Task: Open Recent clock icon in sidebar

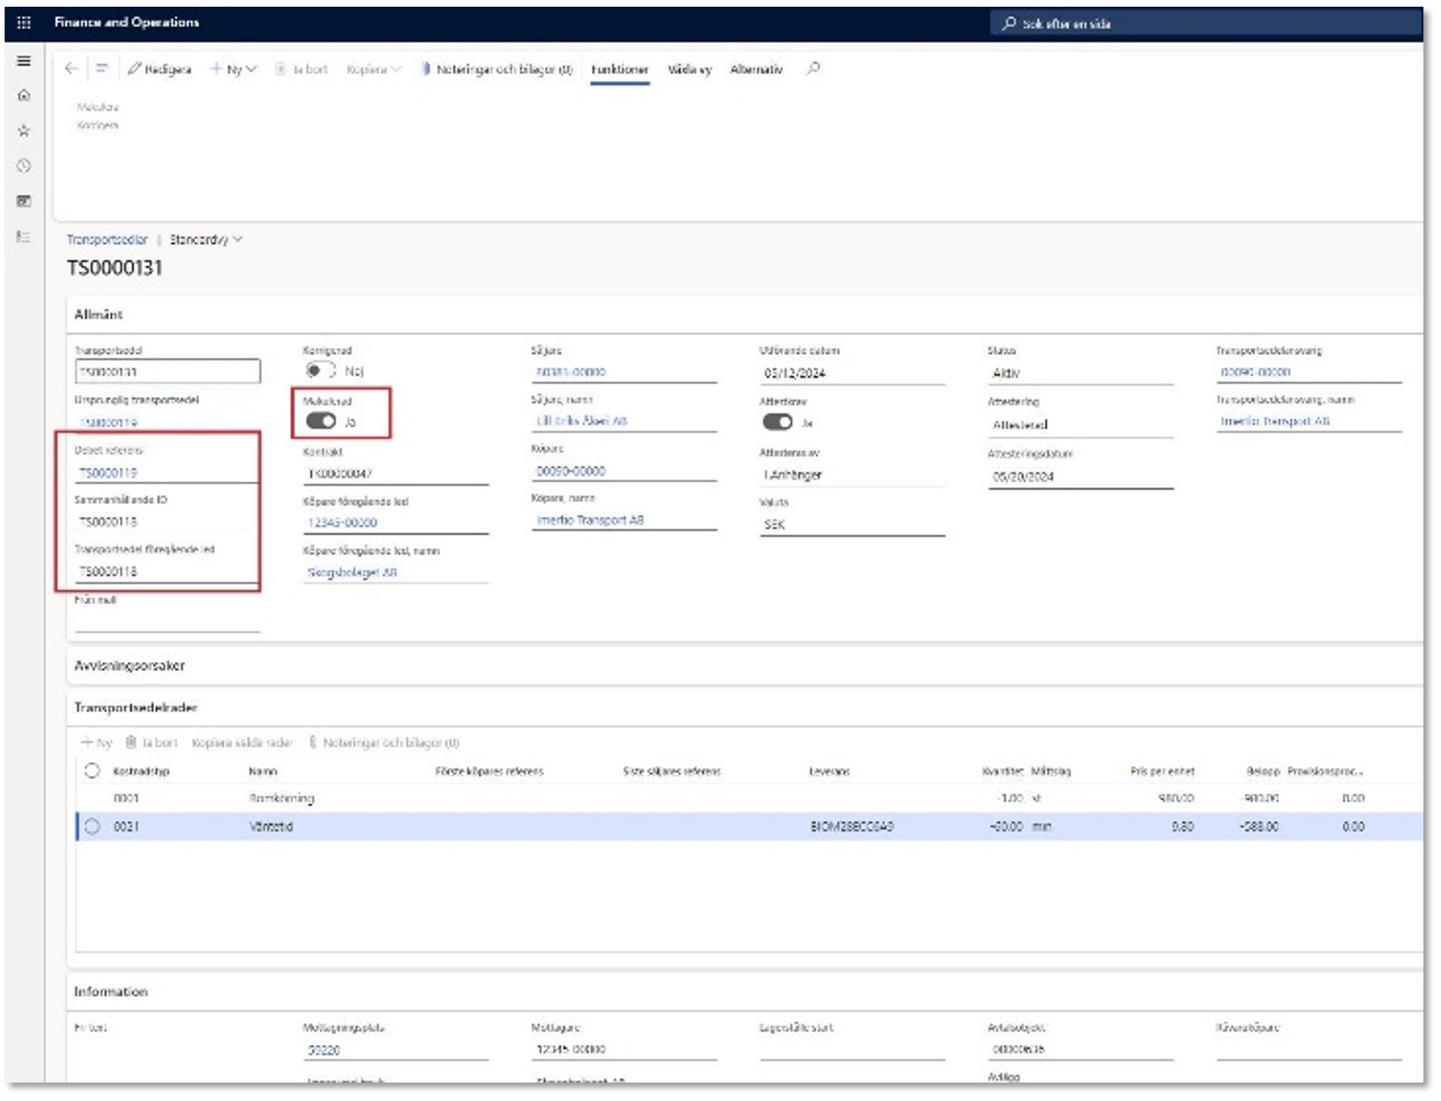Action: [x=24, y=166]
